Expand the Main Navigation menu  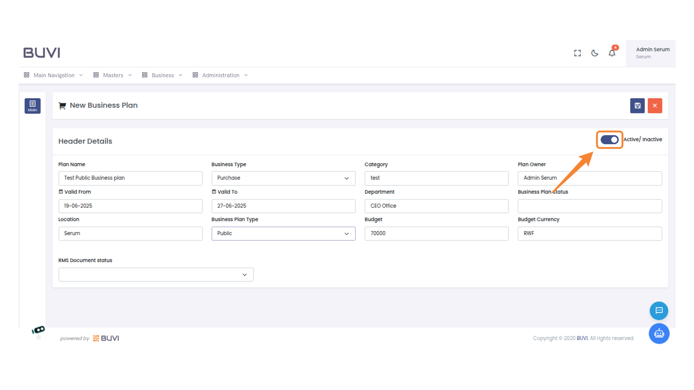click(53, 75)
